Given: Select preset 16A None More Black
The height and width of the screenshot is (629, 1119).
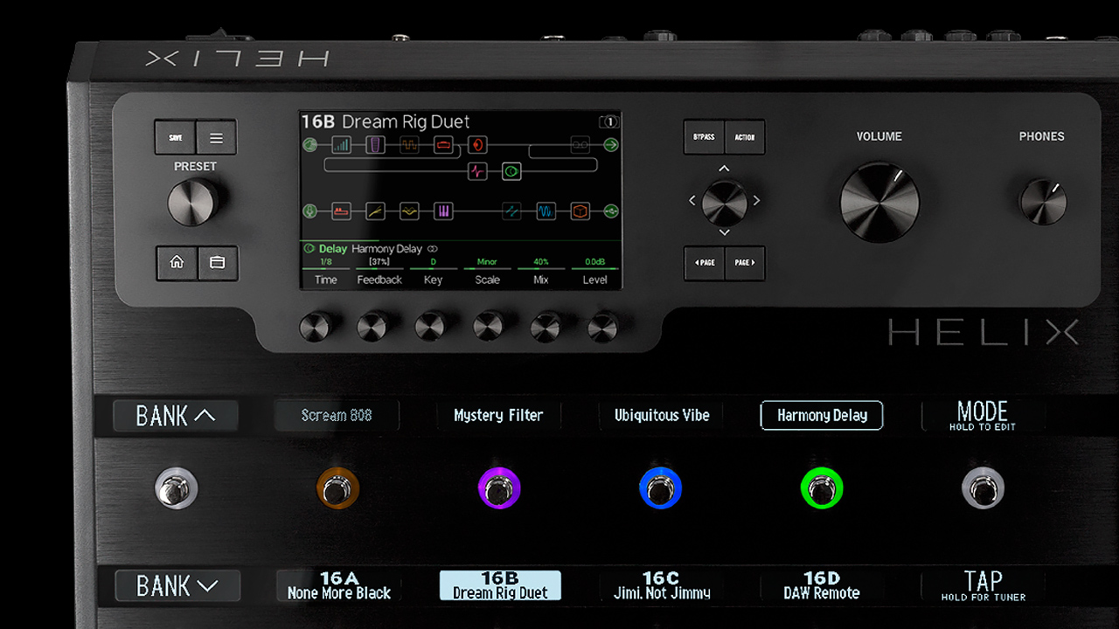Looking at the screenshot, I should [339, 585].
